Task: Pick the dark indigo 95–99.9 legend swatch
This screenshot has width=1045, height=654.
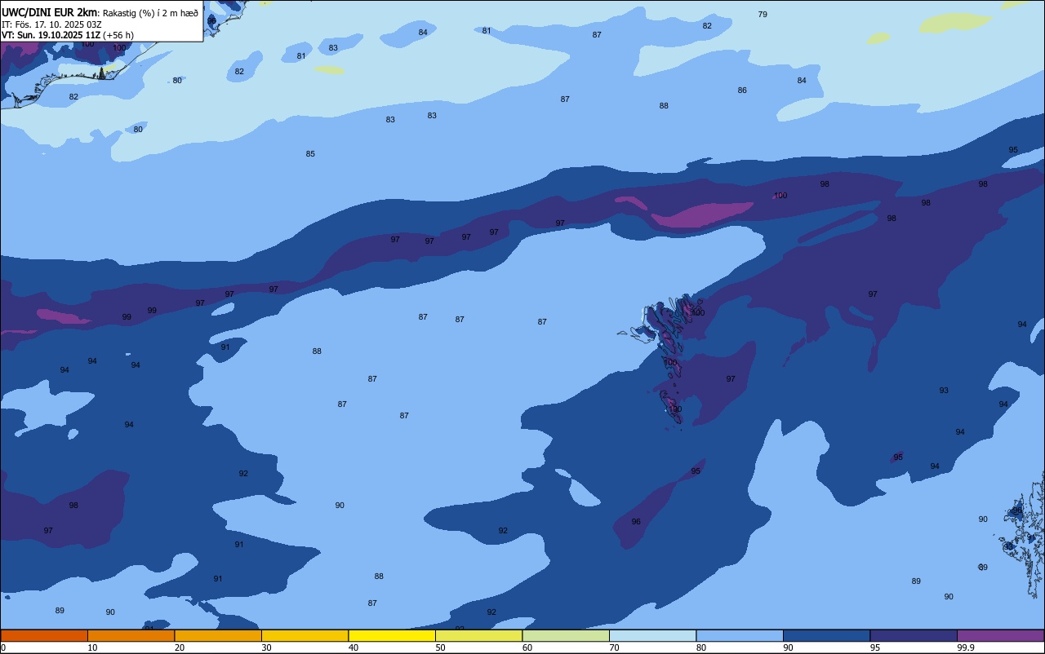Action: point(914,635)
